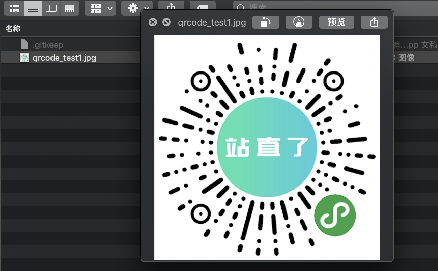
Task: Open Markup tools in Quick Look
Action: (299, 22)
